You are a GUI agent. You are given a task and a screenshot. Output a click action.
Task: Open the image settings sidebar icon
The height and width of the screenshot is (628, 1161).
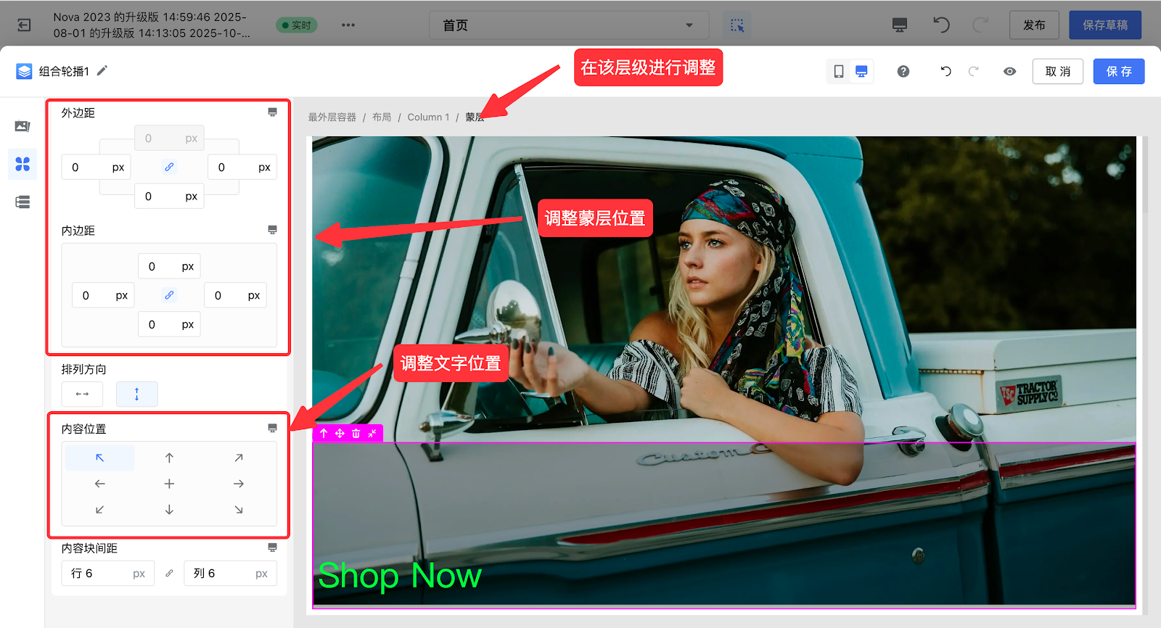coord(22,127)
